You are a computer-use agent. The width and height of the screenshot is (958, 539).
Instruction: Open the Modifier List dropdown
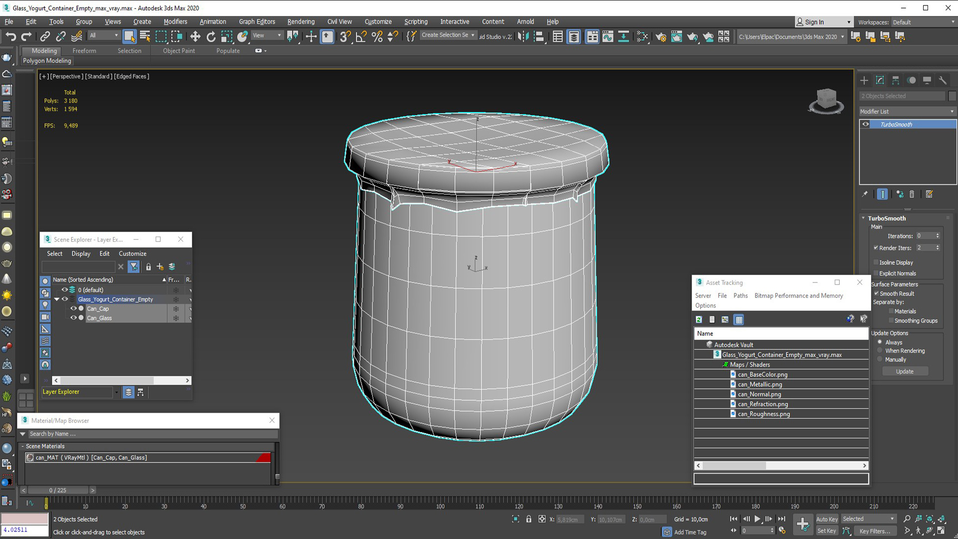[x=907, y=111]
